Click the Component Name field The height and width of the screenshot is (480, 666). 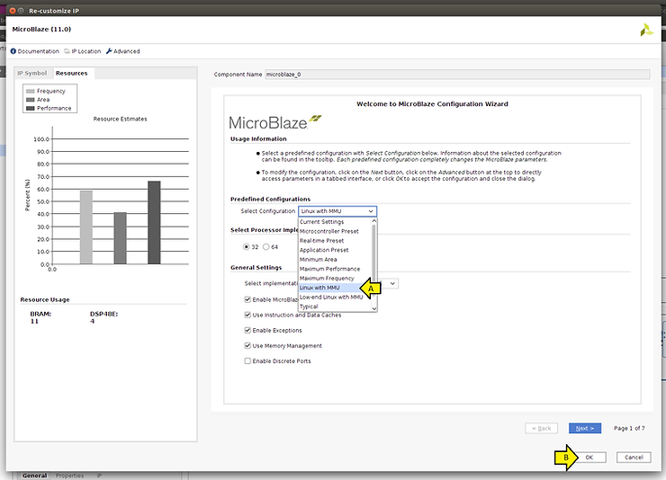point(457,75)
